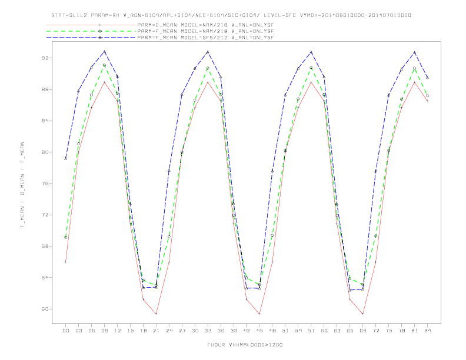The height and width of the screenshot is (360, 466).
Task: Click y-axis tick label 92
Action: (x=45, y=58)
